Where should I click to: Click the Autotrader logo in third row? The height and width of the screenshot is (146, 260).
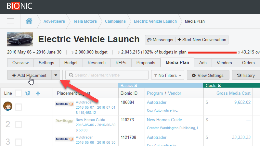(64, 139)
